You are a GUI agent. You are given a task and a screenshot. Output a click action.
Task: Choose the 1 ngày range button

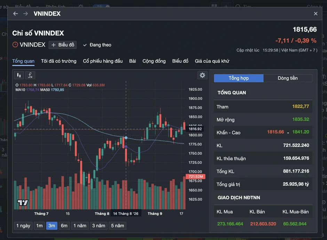point(23,226)
